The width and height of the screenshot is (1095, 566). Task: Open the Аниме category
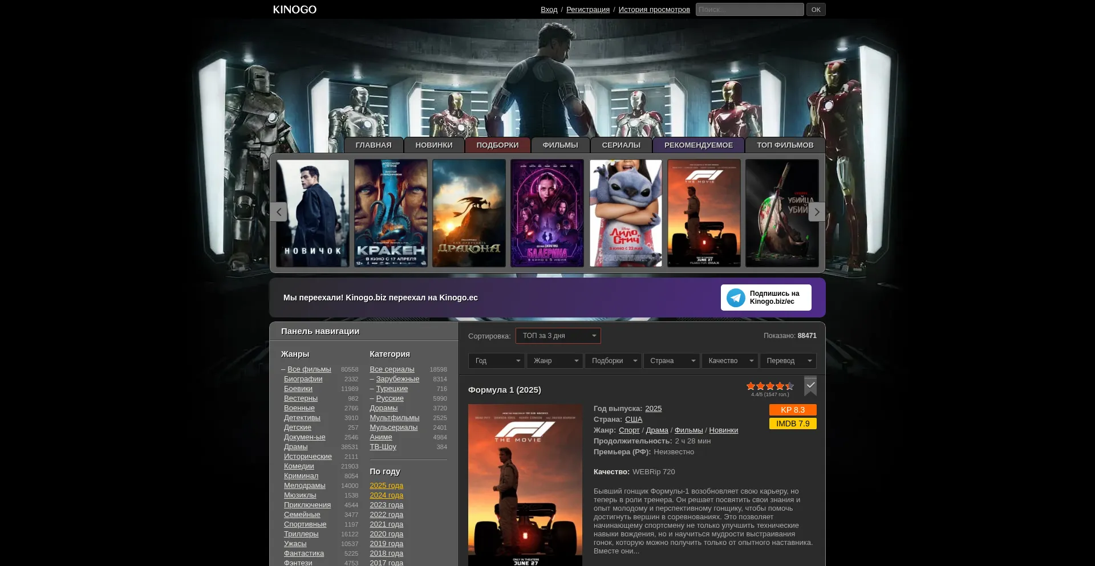click(380, 437)
